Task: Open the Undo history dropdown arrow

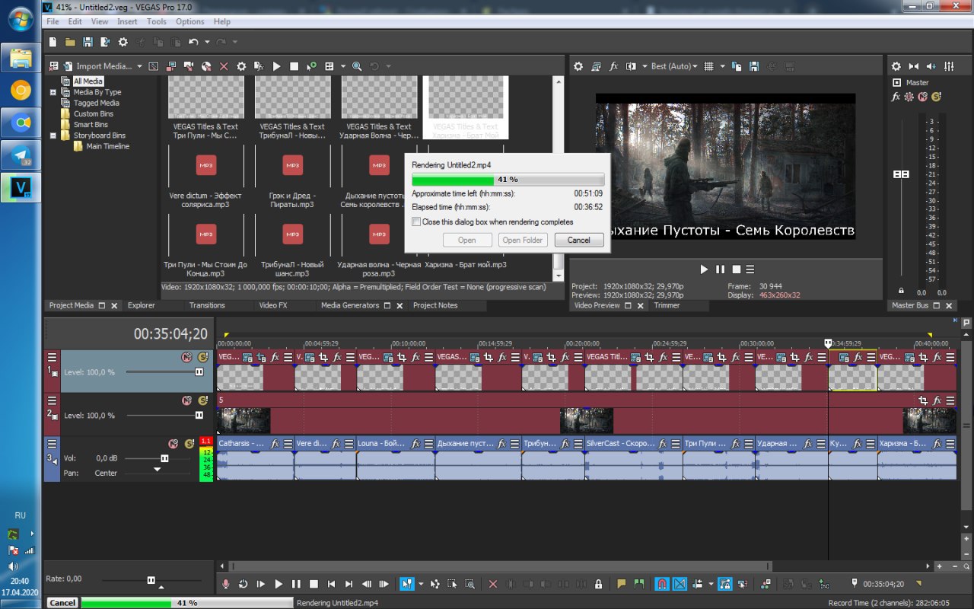Action: [208, 43]
